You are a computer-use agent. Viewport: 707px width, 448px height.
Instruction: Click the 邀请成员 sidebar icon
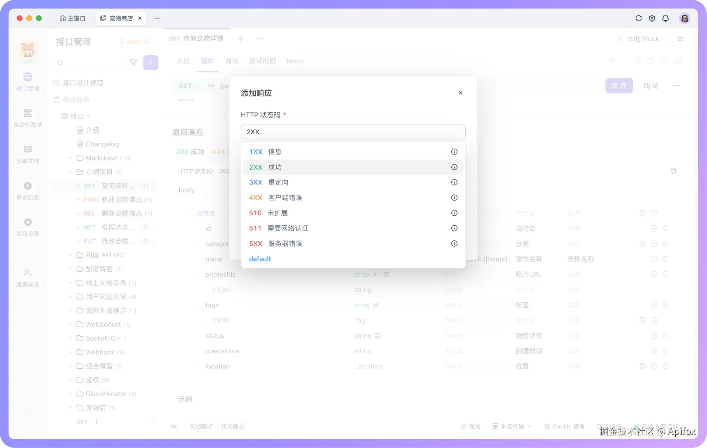[x=28, y=277]
